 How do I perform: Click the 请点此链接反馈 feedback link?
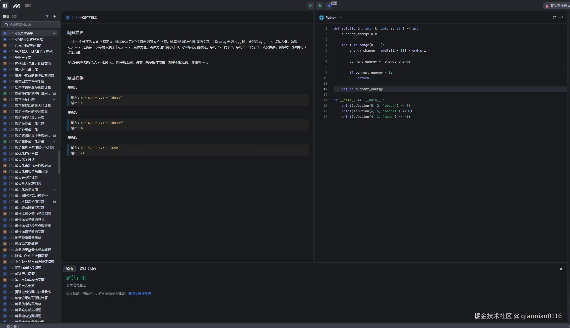pos(140,294)
